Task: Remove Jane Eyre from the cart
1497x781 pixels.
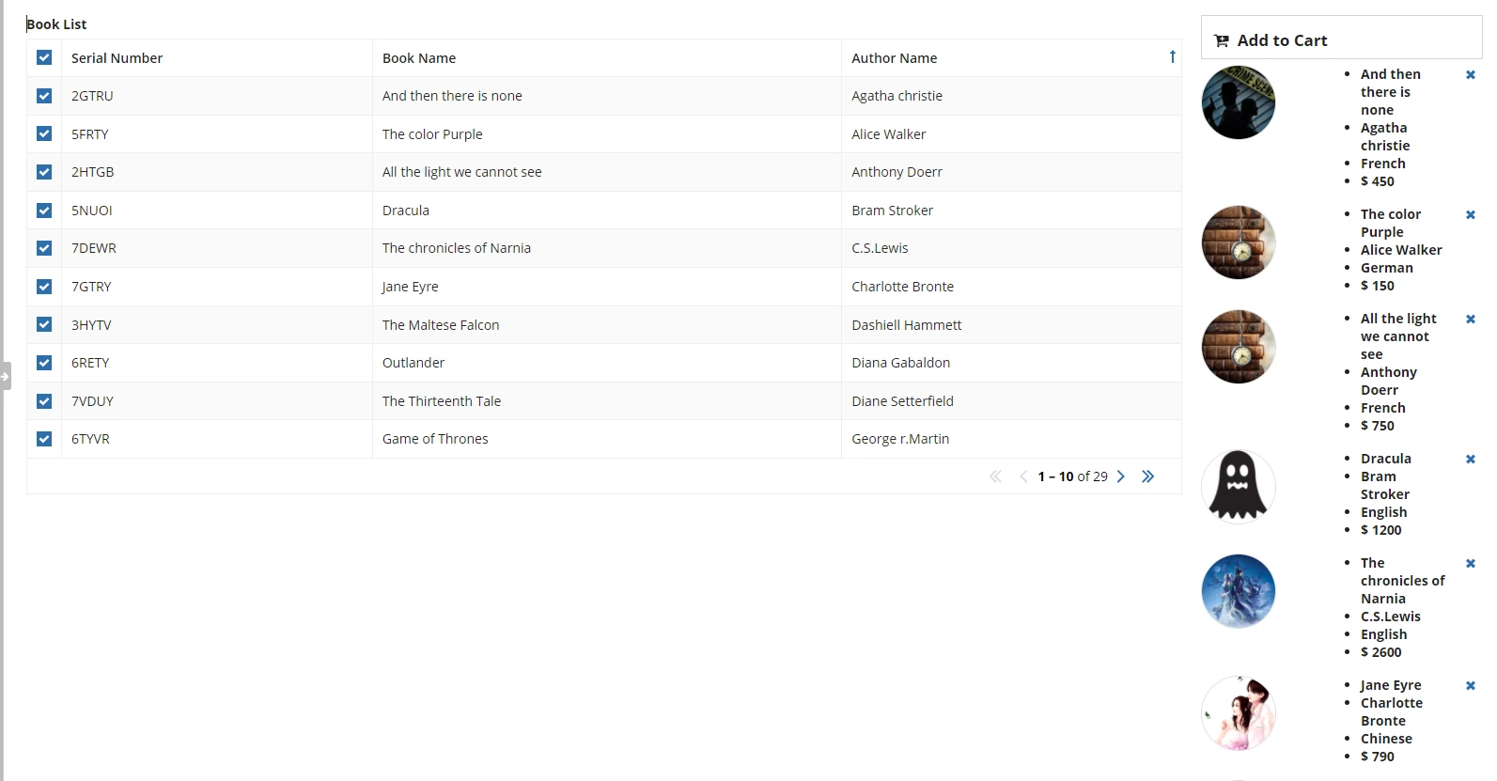Action: (x=1471, y=686)
